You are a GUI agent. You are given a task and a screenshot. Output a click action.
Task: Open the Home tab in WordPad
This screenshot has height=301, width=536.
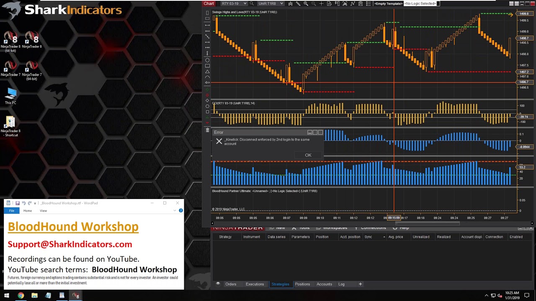click(28, 211)
